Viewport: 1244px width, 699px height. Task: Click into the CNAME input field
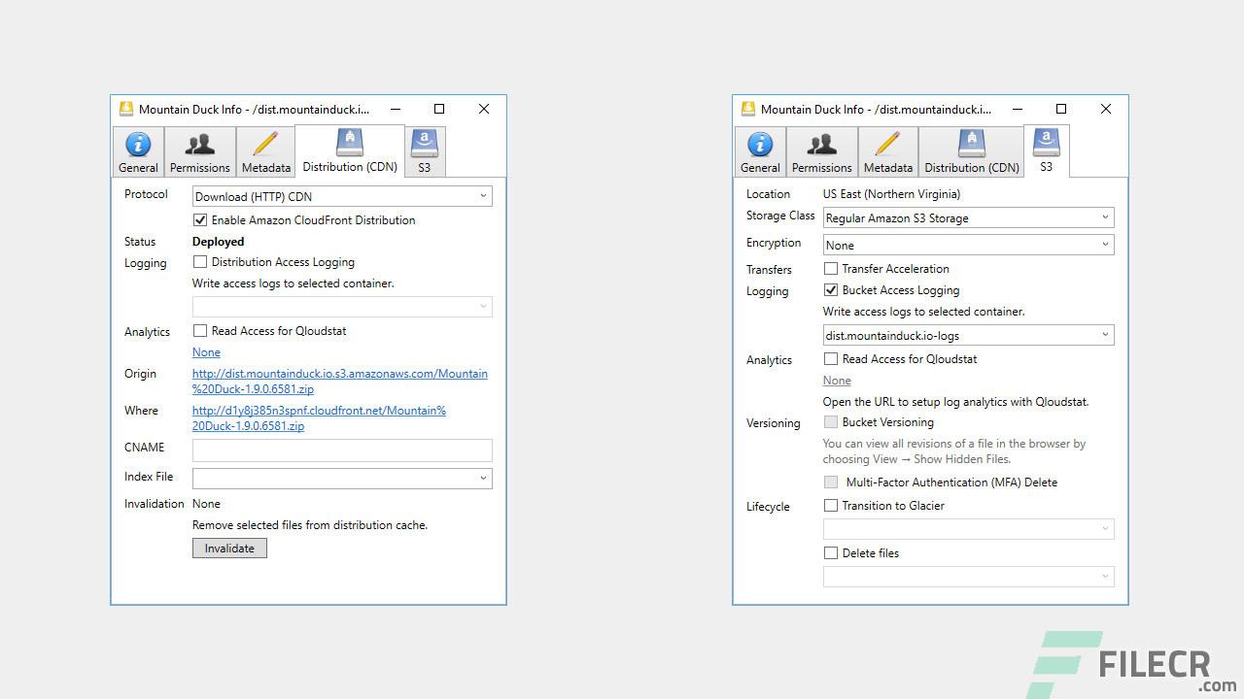click(342, 449)
